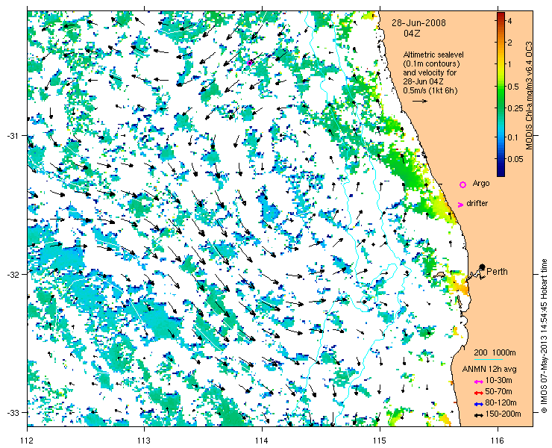This screenshot has width=552, height=448.
Task: Click the '150-200m' depth label
Action: (503, 414)
